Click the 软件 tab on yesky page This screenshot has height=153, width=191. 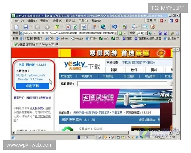[x=134, y=70]
